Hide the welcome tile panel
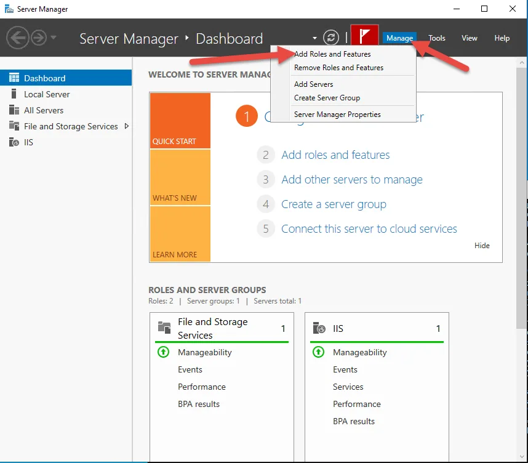This screenshot has width=528, height=463. (482, 246)
